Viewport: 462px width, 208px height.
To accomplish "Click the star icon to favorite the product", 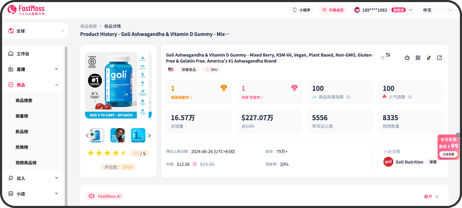I will click(x=407, y=57).
